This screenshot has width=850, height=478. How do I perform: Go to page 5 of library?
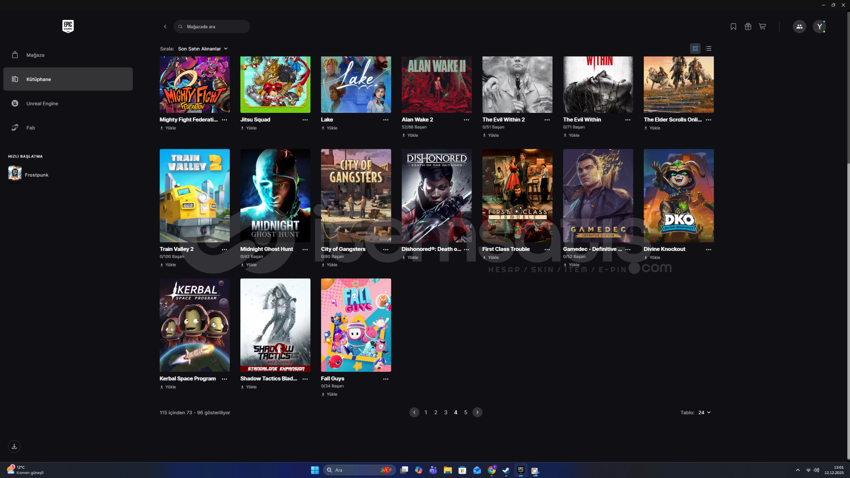point(465,412)
